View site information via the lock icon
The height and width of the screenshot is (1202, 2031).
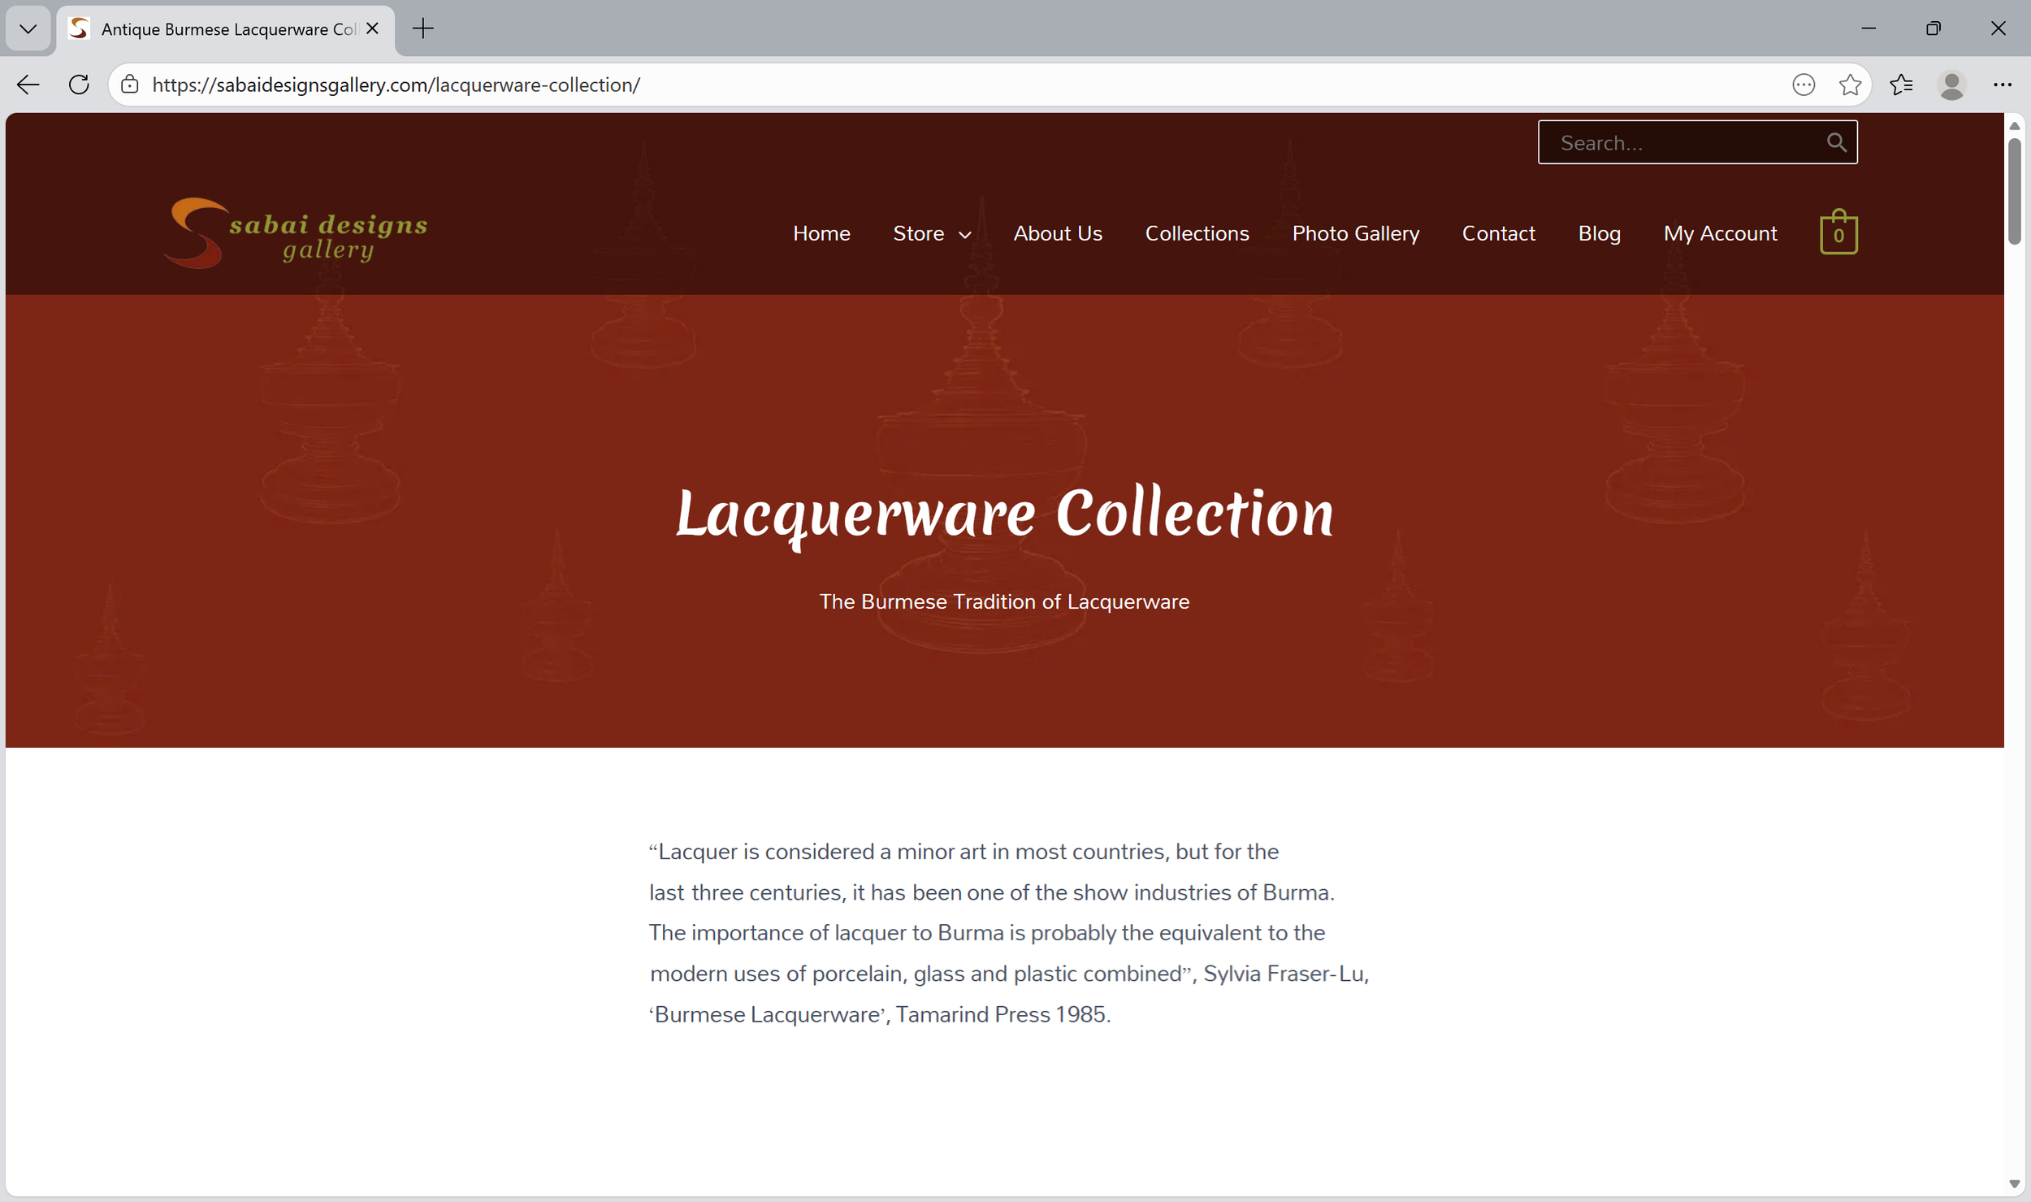pyautogui.click(x=130, y=85)
